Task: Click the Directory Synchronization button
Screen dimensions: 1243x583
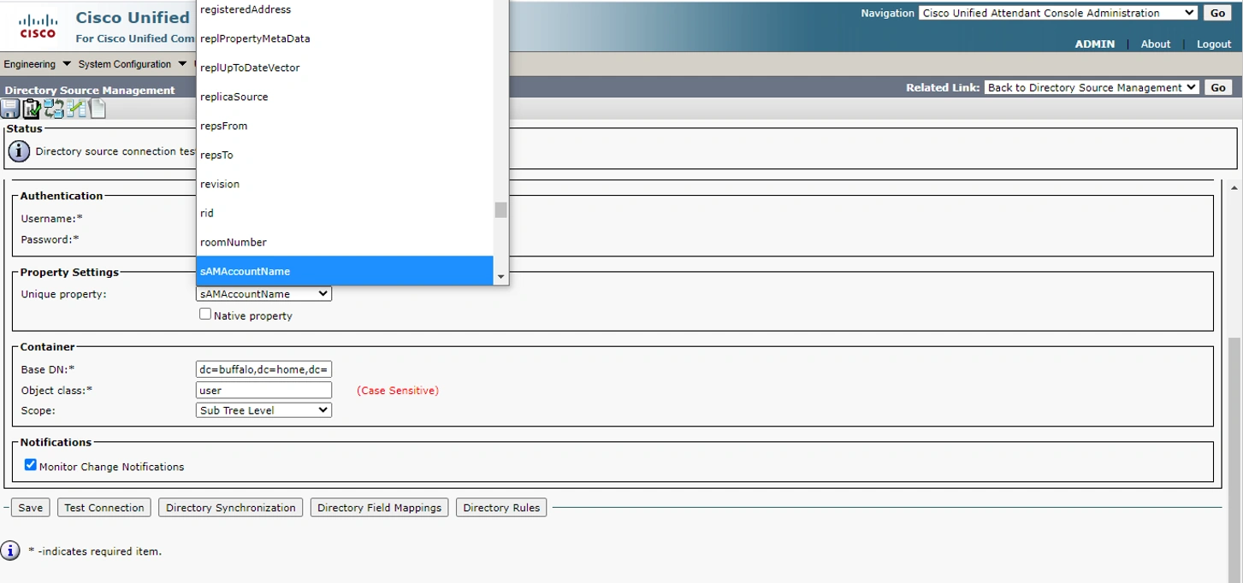Action: (230, 508)
